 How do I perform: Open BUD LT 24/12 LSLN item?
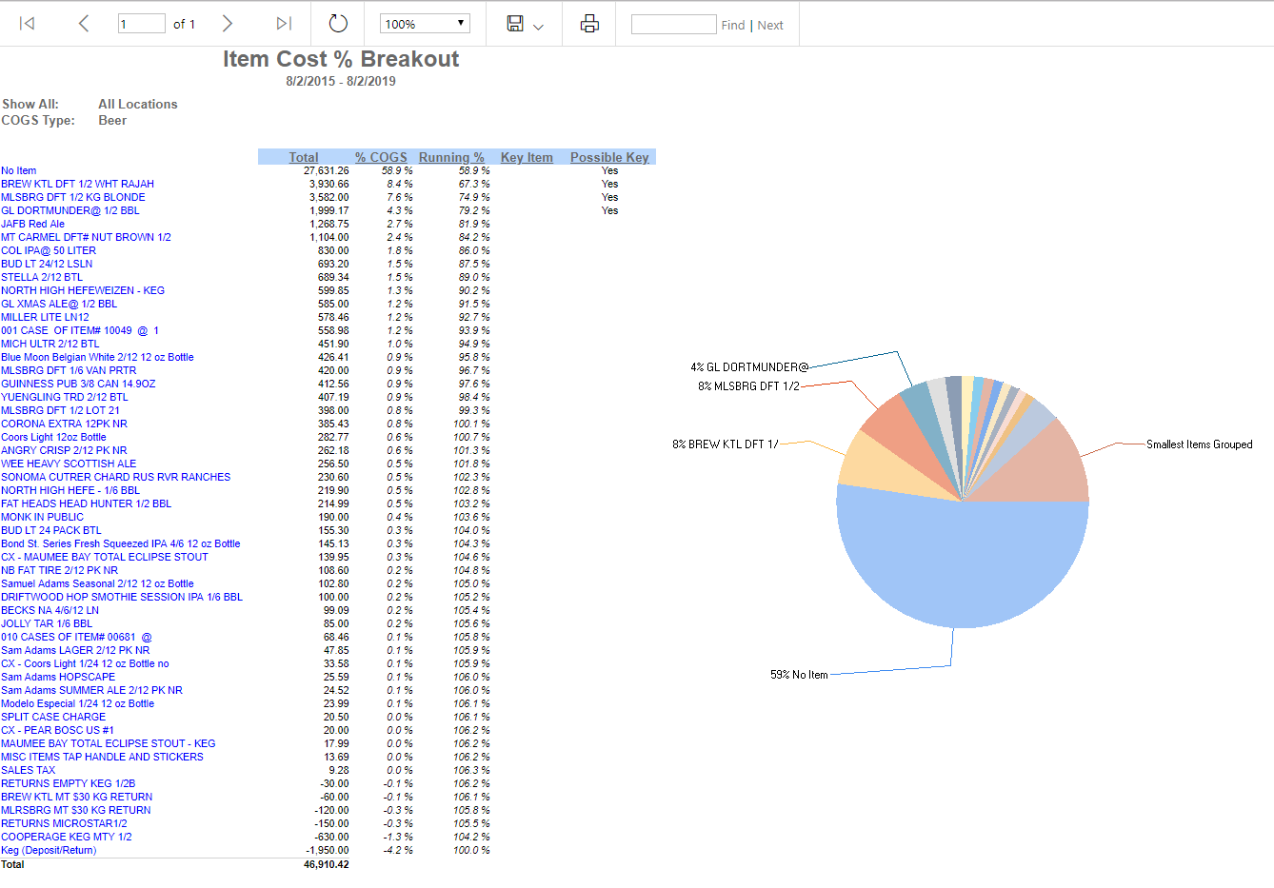click(47, 265)
